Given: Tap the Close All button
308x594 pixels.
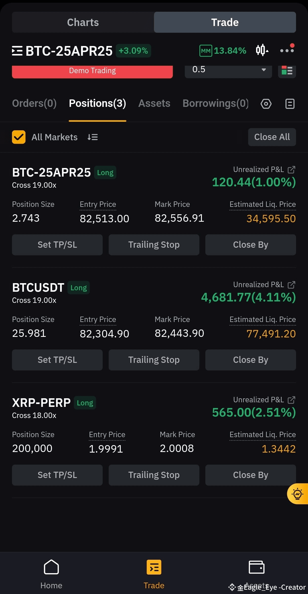Looking at the screenshot, I should [272, 137].
